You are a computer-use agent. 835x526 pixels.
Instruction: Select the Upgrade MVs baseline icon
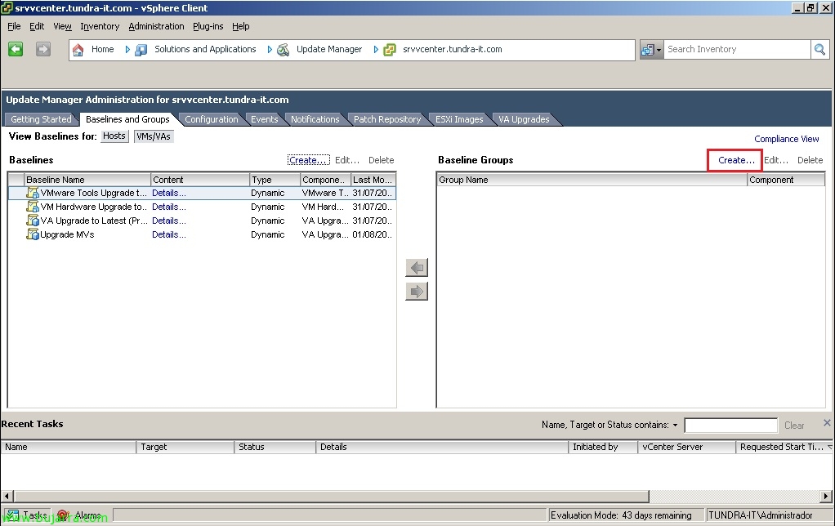click(33, 234)
